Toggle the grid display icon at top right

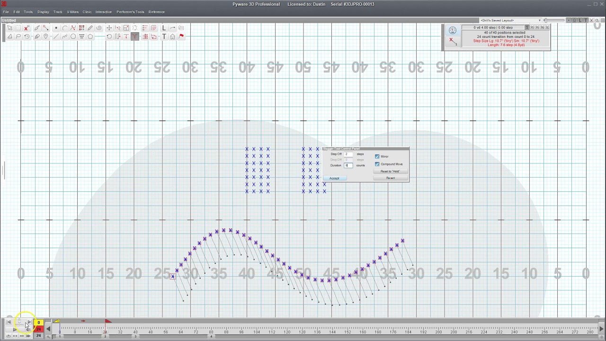point(603,20)
